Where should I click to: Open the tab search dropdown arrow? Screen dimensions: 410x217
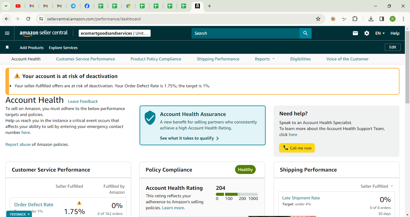pyautogui.click(x=6, y=6)
